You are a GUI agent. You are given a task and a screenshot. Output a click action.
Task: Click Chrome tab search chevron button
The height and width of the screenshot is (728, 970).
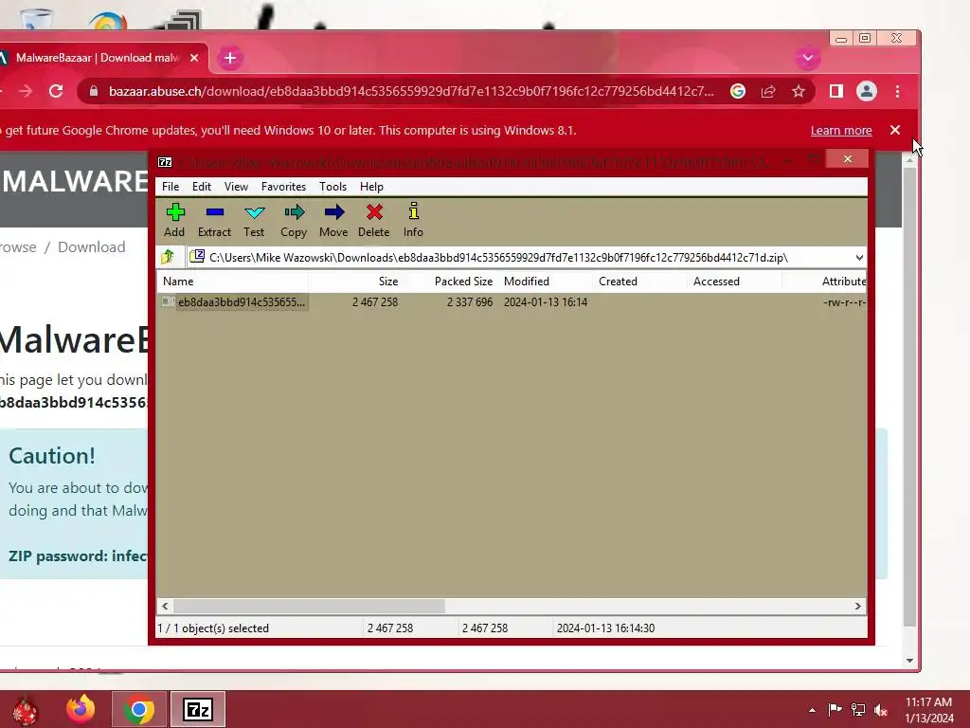[807, 58]
